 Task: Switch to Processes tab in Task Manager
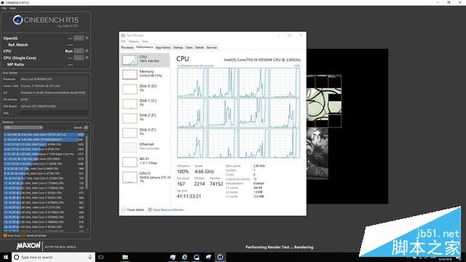pyautogui.click(x=127, y=47)
